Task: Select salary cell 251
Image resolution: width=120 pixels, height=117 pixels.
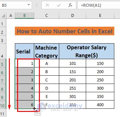Action: (73, 88)
